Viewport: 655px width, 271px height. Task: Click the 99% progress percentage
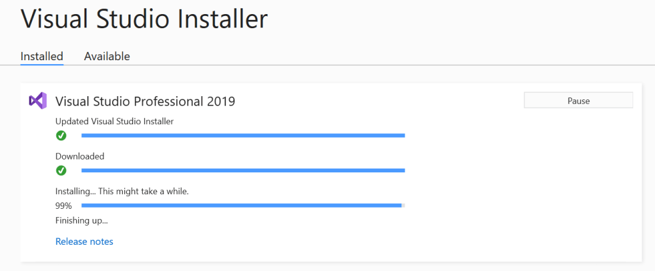coord(63,206)
